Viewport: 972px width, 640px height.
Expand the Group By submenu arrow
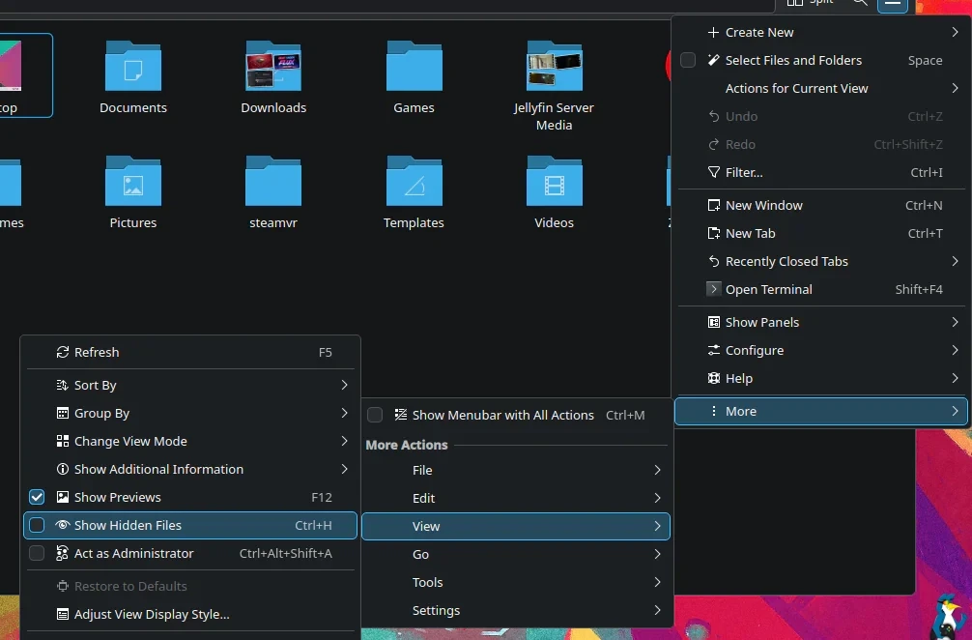point(344,413)
